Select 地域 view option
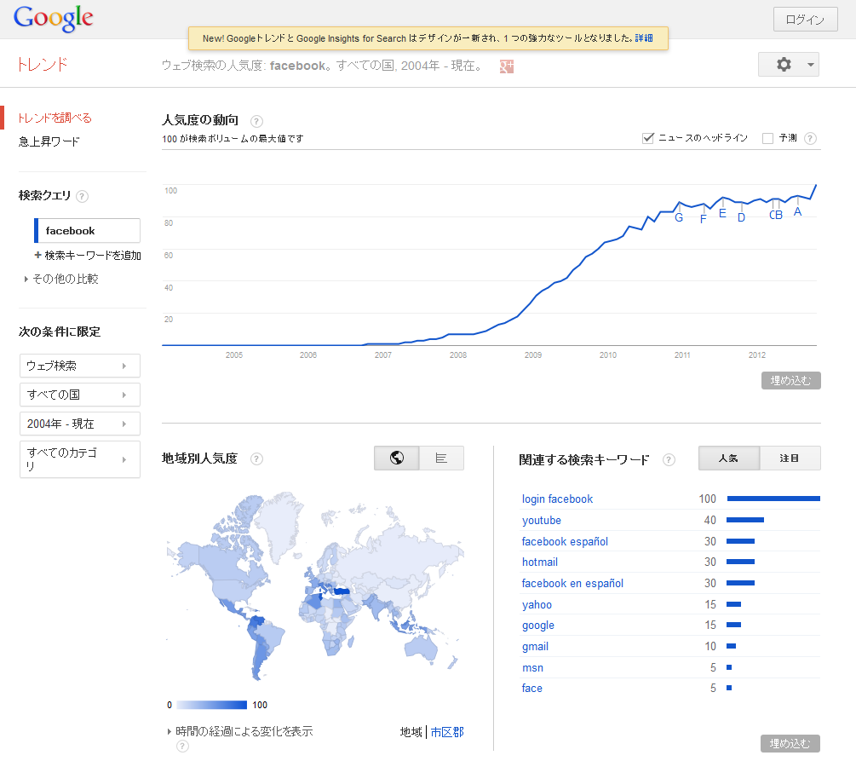Screen dimensions: 856x767 pos(411,732)
